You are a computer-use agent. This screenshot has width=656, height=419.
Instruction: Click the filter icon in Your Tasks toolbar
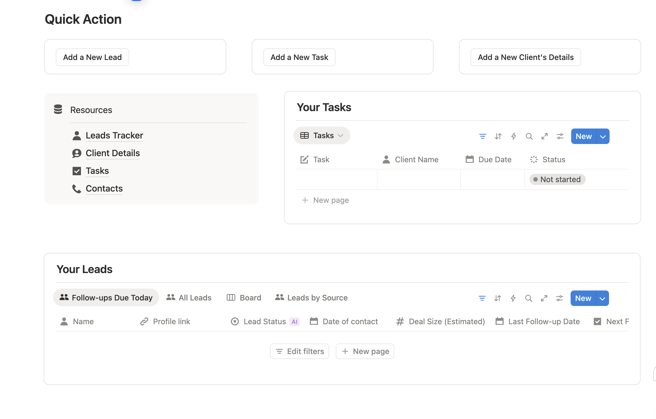tap(482, 136)
